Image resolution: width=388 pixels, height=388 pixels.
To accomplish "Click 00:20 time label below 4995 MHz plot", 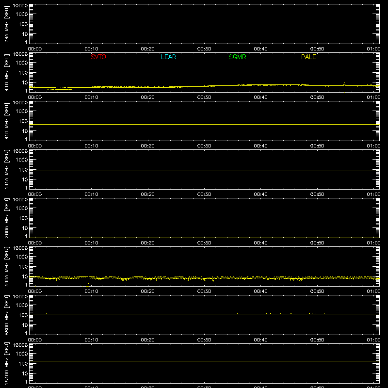I will (148, 291).
